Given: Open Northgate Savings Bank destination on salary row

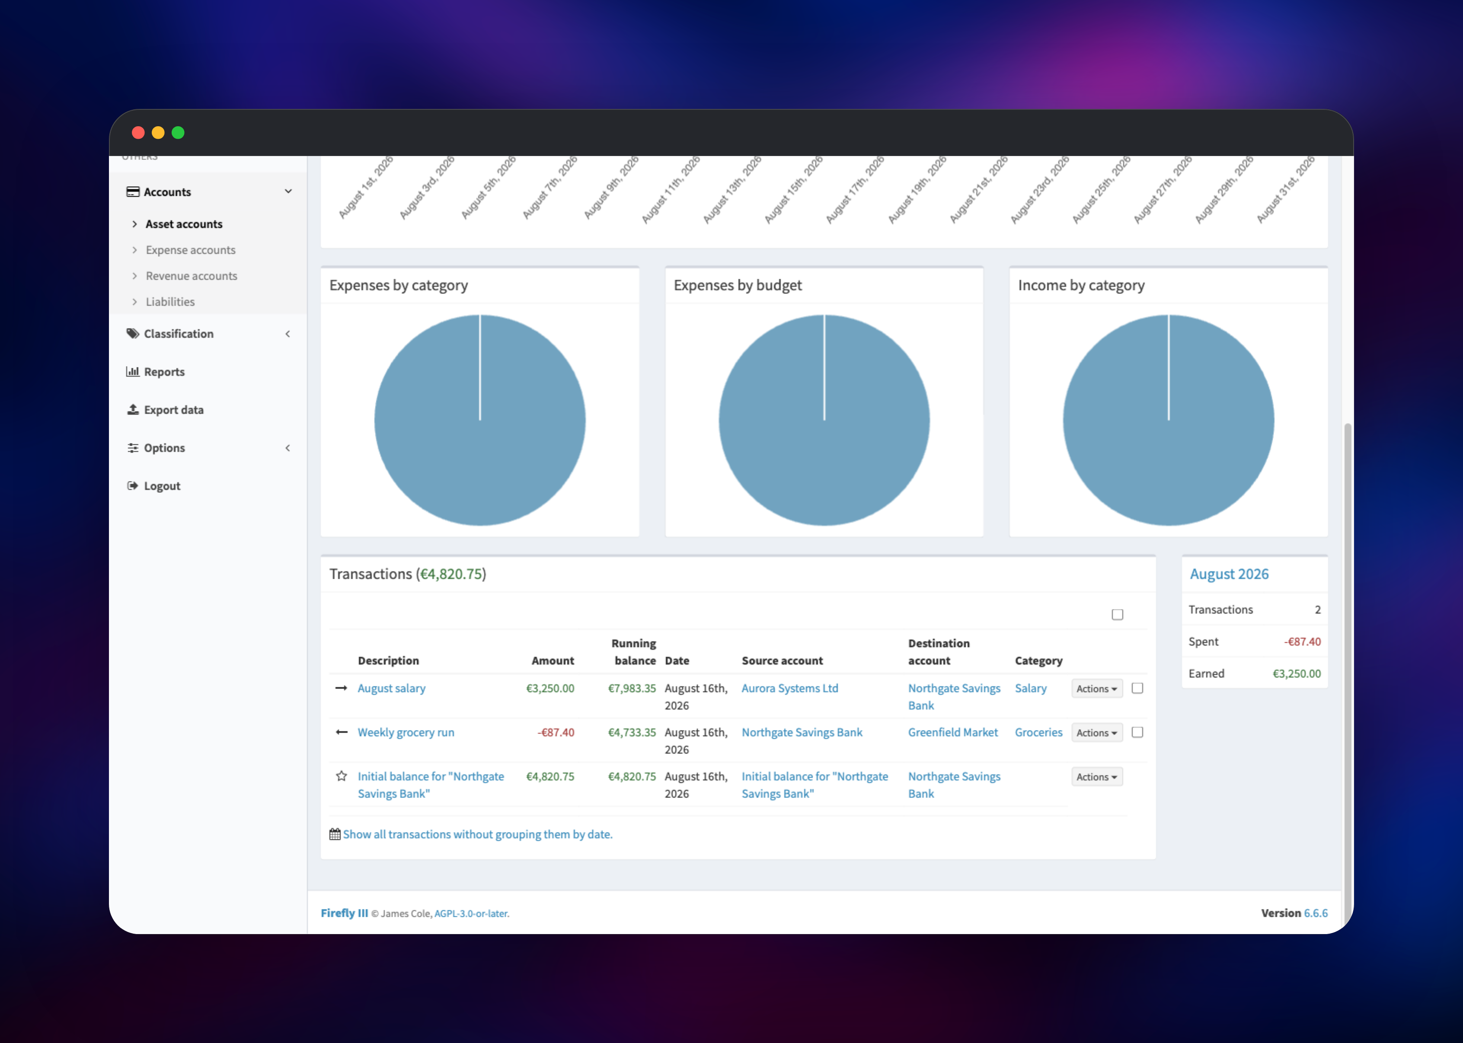Looking at the screenshot, I should [x=954, y=697].
